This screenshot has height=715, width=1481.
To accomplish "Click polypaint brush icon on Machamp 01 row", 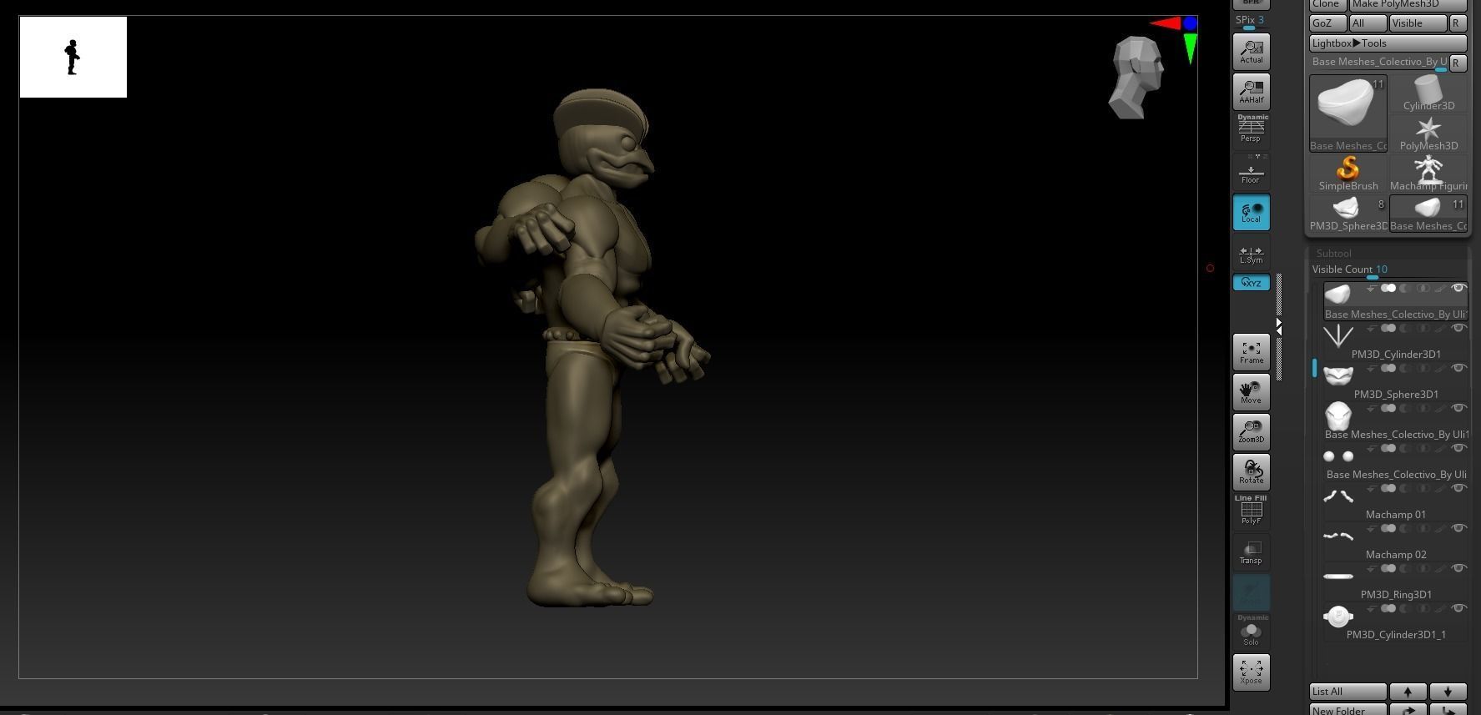I will 1441,488.
